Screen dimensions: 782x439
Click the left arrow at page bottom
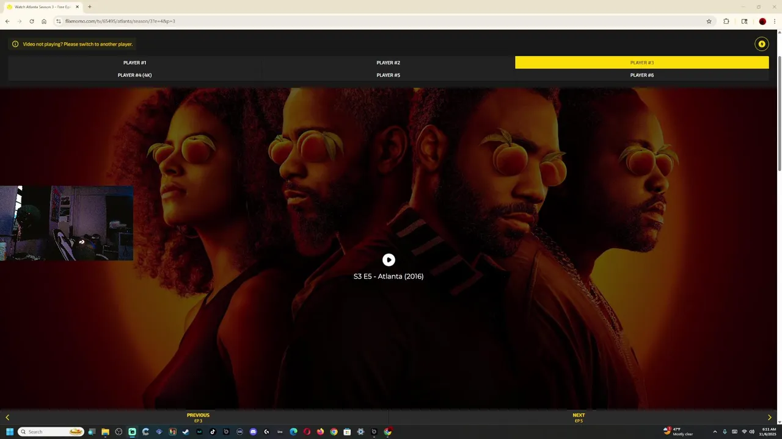[7, 418]
